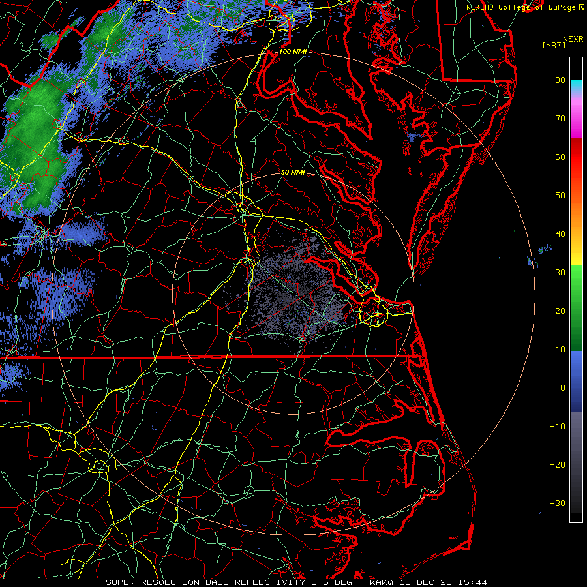Click the SUPER-RESOLUTION BASE REFLECTIVITY caption
This screenshot has height=587, width=587.
tap(205, 582)
